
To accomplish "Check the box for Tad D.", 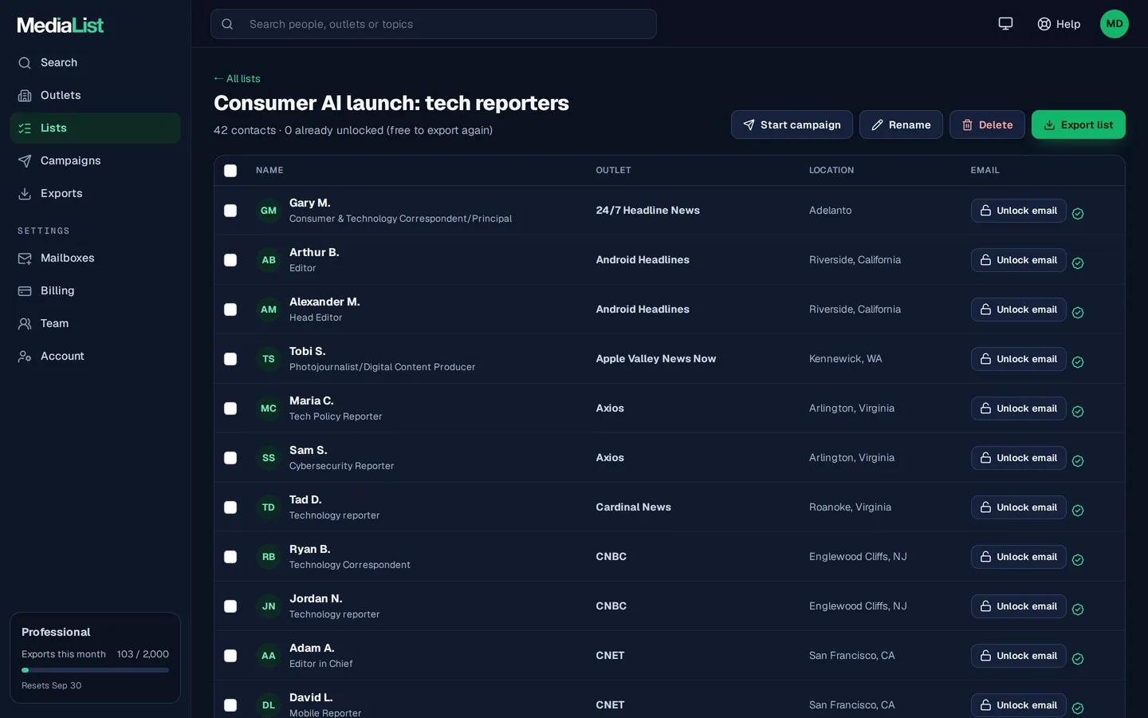I will [x=230, y=507].
